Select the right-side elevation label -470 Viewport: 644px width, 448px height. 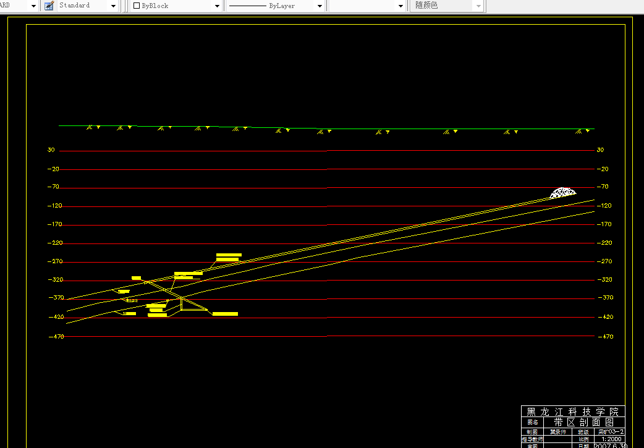[x=606, y=336]
